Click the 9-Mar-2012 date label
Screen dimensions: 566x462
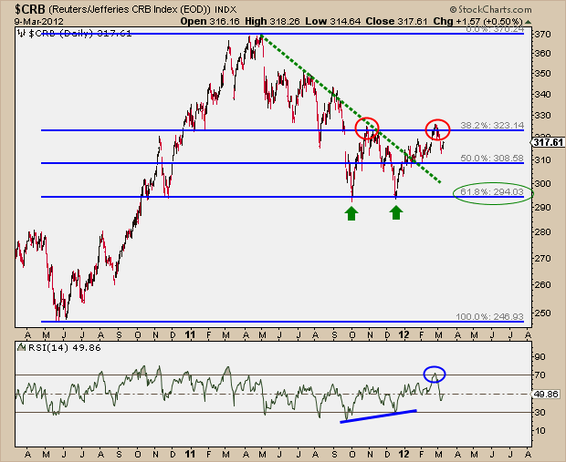(x=39, y=21)
